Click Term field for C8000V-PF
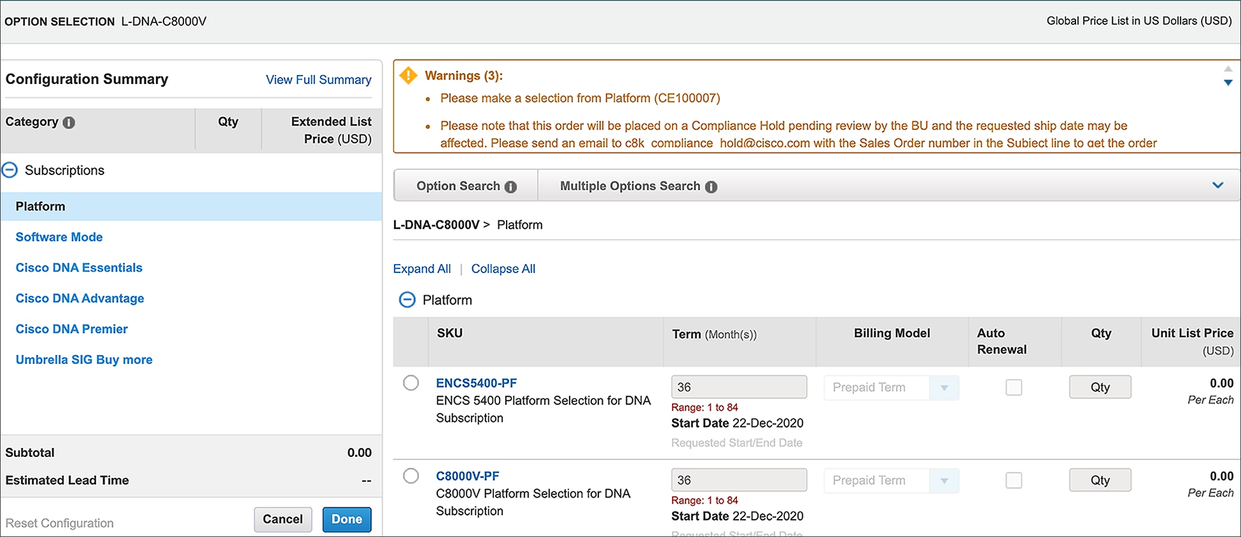Image resolution: width=1241 pixels, height=537 pixels. [x=739, y=480]
